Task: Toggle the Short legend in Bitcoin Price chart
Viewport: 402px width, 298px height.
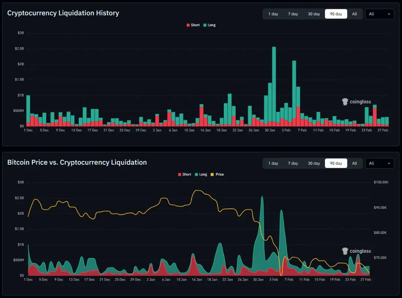Action: coord(184,175)
